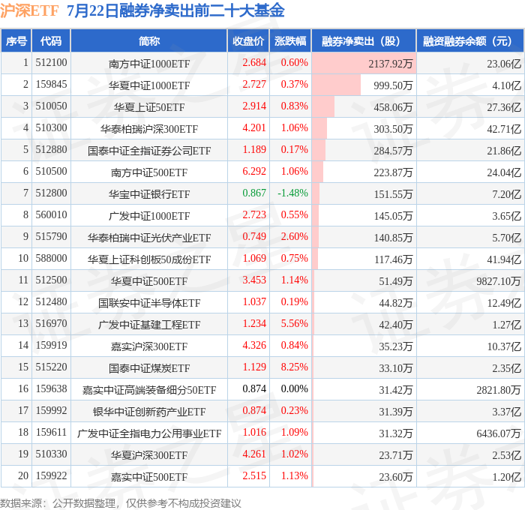Select fund name 银华中证创新药产业ETF
Screen dimensions: 525x510
(x=149, y=412)
